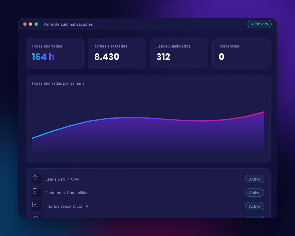This screenshot has height=236, width=295.
Task: Click the Informe semanal con IA text
Action: click(x=67, y=206)
